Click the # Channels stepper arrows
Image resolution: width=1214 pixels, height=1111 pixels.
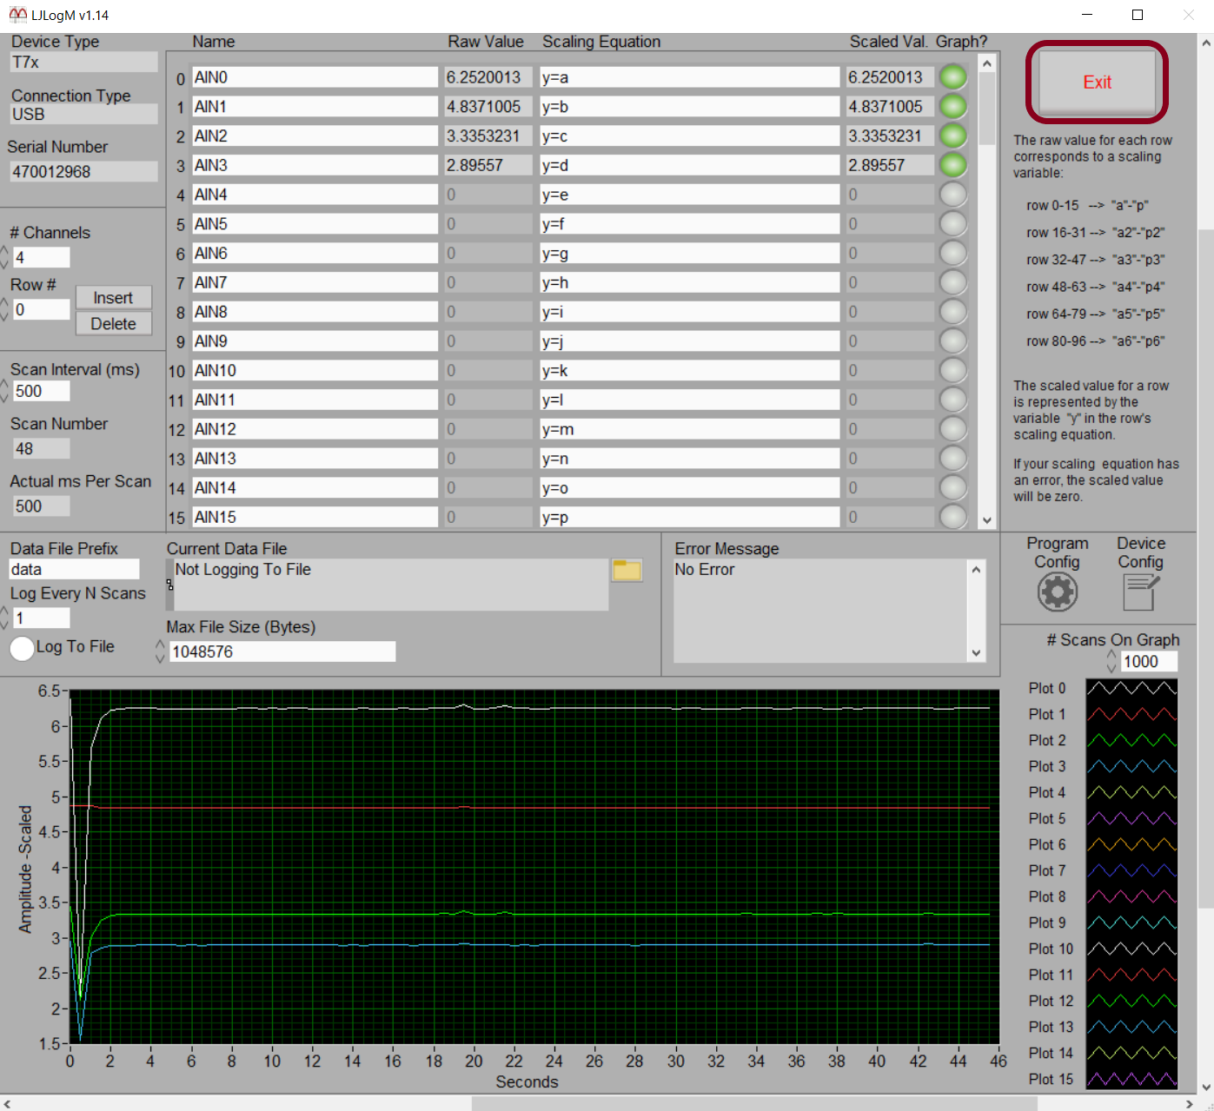(x=4, y=257)
